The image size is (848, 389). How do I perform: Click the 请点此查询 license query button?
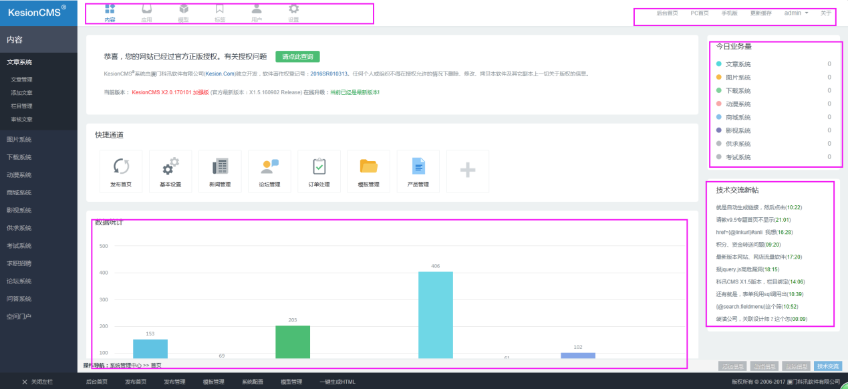(299, 56)
